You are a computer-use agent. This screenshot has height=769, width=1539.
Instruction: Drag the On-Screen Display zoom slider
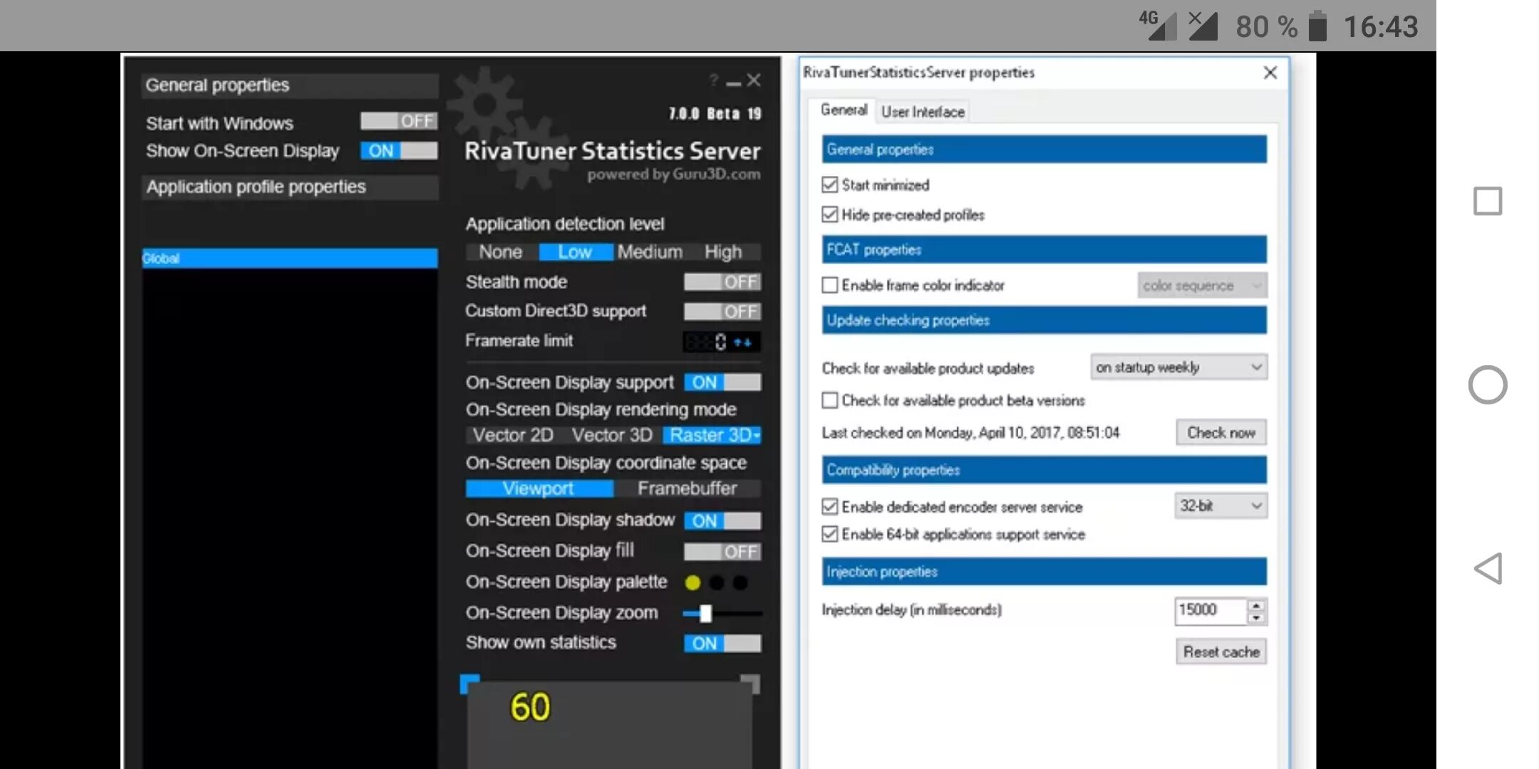coord(703,612)
